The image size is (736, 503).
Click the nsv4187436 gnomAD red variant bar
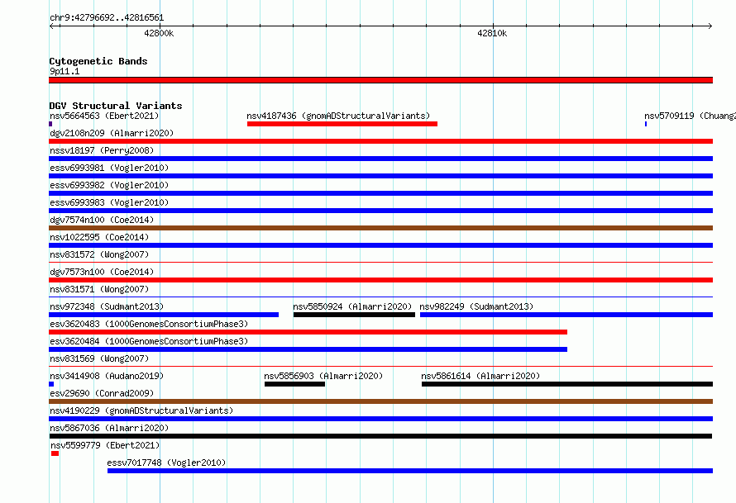pos(342,124)
